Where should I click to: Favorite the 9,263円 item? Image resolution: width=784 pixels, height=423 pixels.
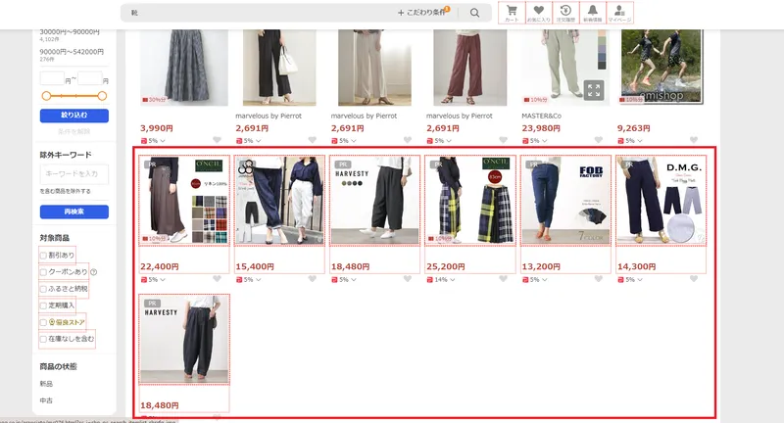(694, 140)
